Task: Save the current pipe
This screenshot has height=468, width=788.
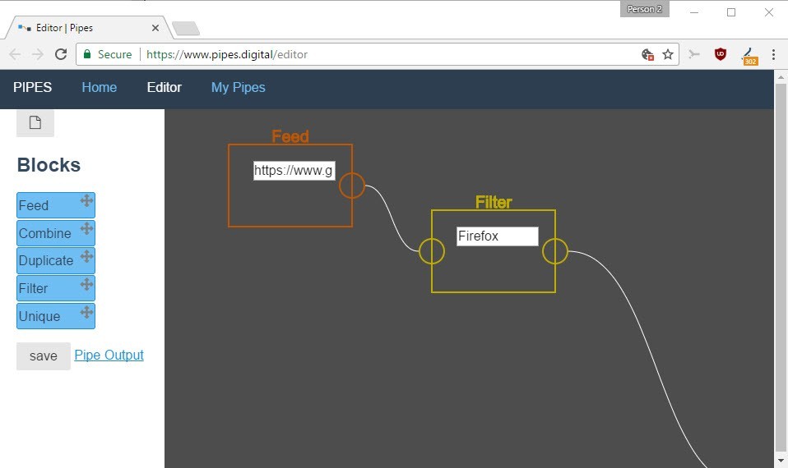Action: 44,356
